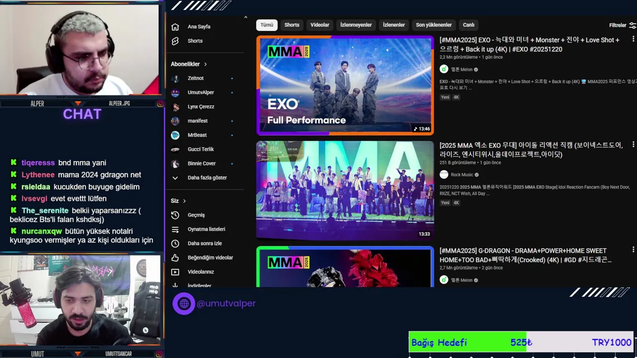This screenshot has width=637, height=358.
Task: Open Oynatma listeleri playlist icon
Action: pyautogui.click(x=175, y=229)
